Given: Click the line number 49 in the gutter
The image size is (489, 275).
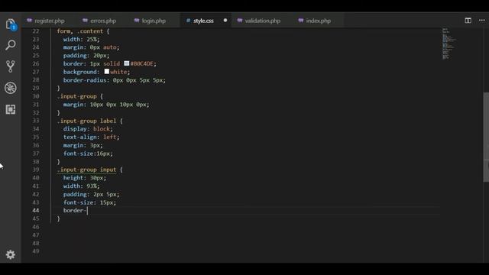Looking at the screenshot, I should (36, 251).
